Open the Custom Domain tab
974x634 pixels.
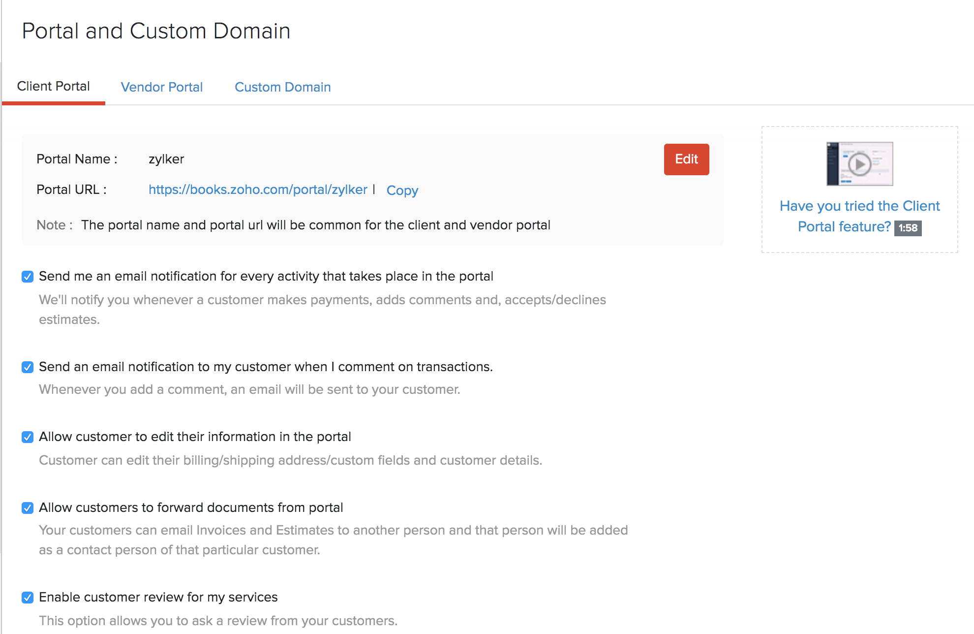[x=282, y=87]
